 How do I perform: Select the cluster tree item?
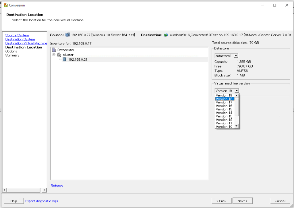pos(68,55)
